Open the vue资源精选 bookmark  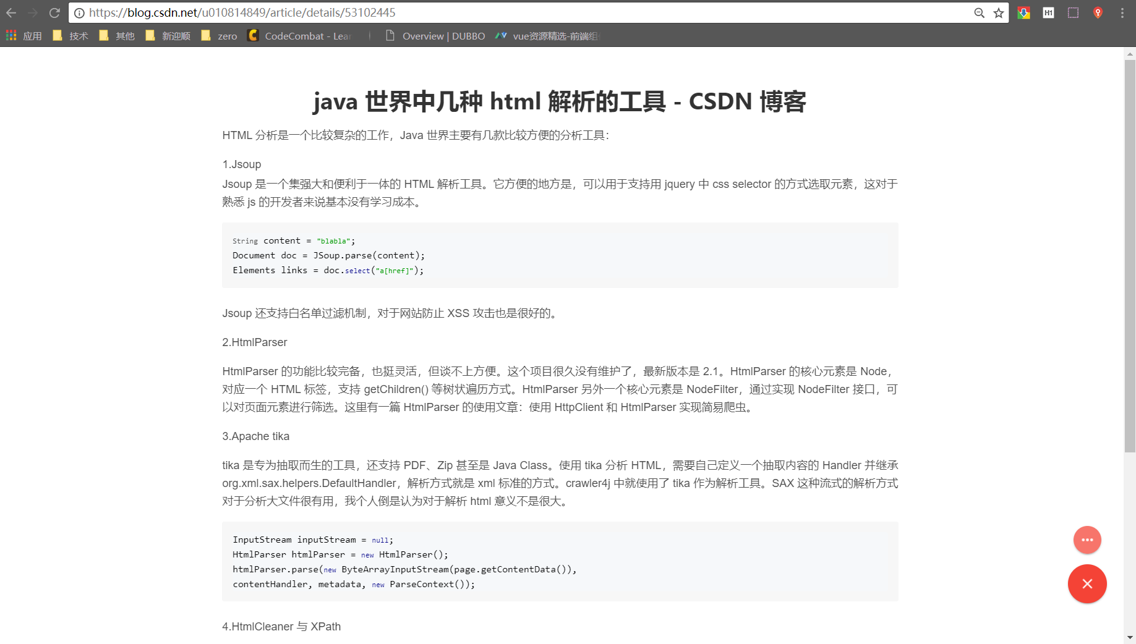pyautogui.click(x=547, y=36)
